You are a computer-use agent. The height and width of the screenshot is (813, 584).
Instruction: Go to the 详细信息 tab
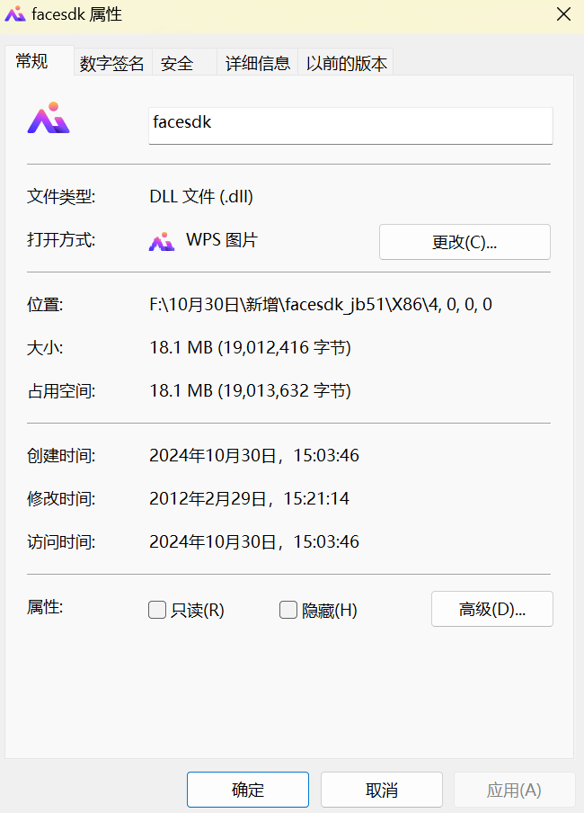tap(258, 63)
